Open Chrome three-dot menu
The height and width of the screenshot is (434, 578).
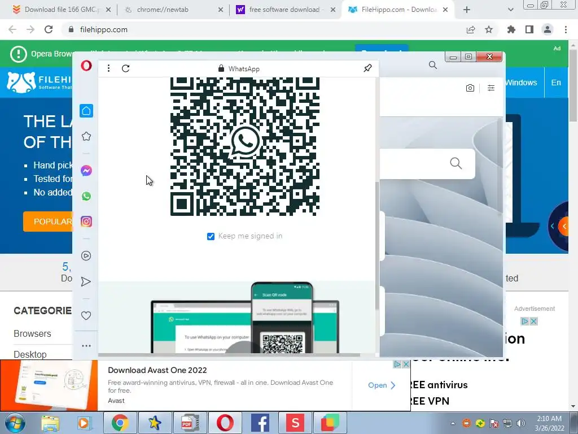tap(566, 29)
